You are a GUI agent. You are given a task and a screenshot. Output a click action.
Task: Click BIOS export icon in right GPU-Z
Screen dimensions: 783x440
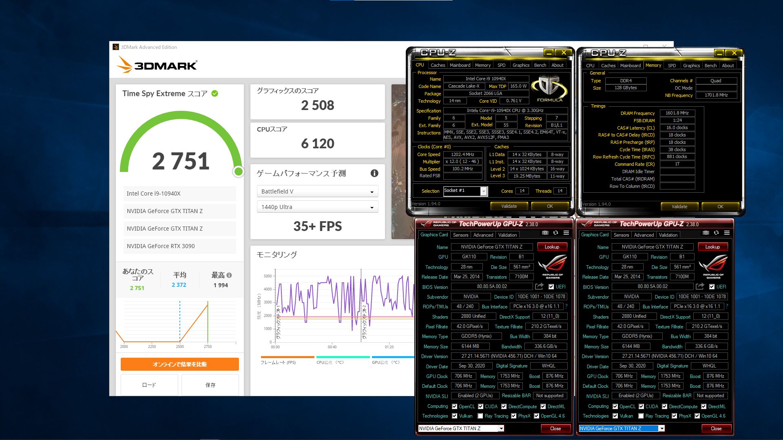point(700,286)
